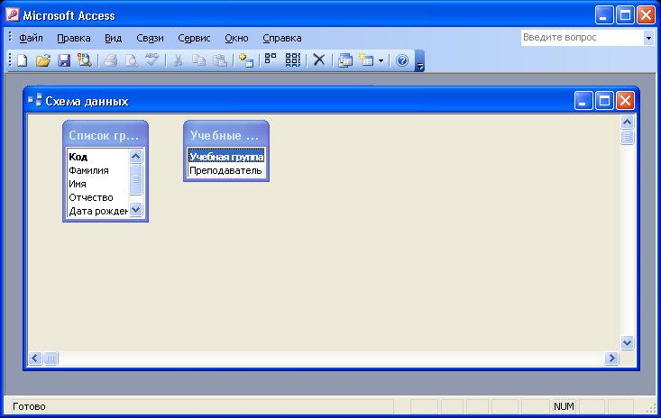Screen dimensions: 661x418
Task: Close the Схема данных window
Action: click(625, 101)
